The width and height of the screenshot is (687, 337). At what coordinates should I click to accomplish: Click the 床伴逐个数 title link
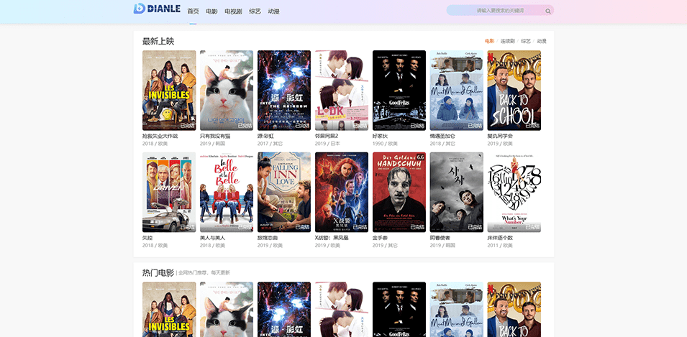click(x=500, y=238)
